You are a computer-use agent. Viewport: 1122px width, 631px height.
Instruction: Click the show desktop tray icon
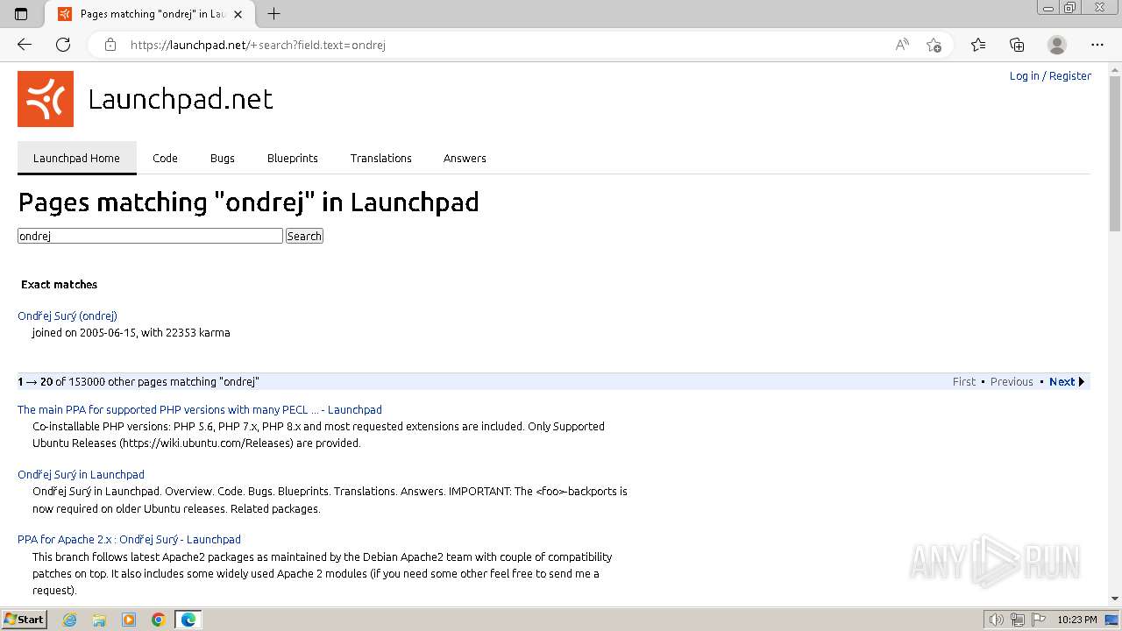[1111, 620]
